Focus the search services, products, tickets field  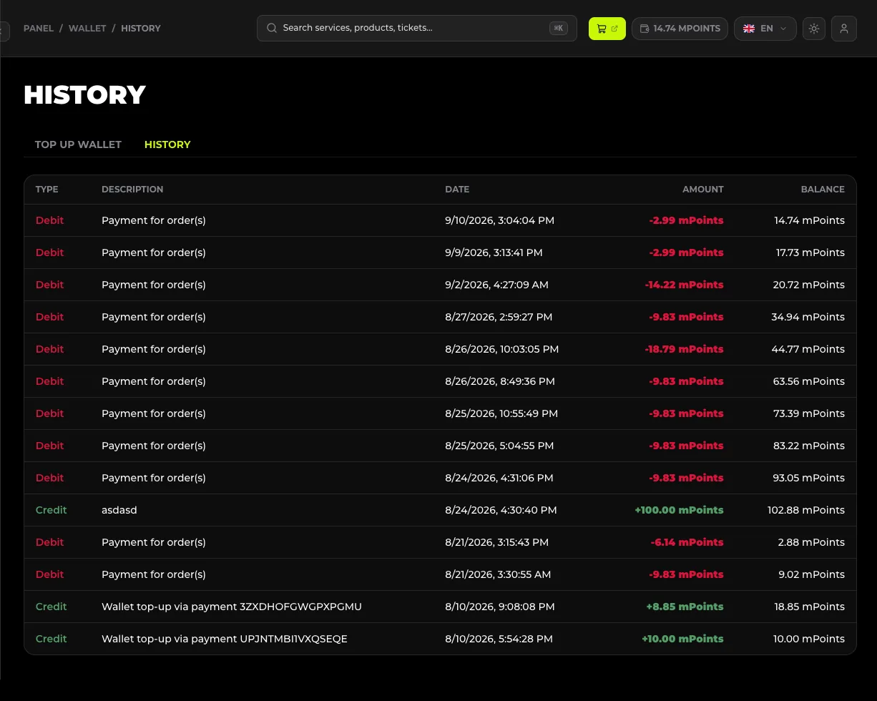coord(417,29)
